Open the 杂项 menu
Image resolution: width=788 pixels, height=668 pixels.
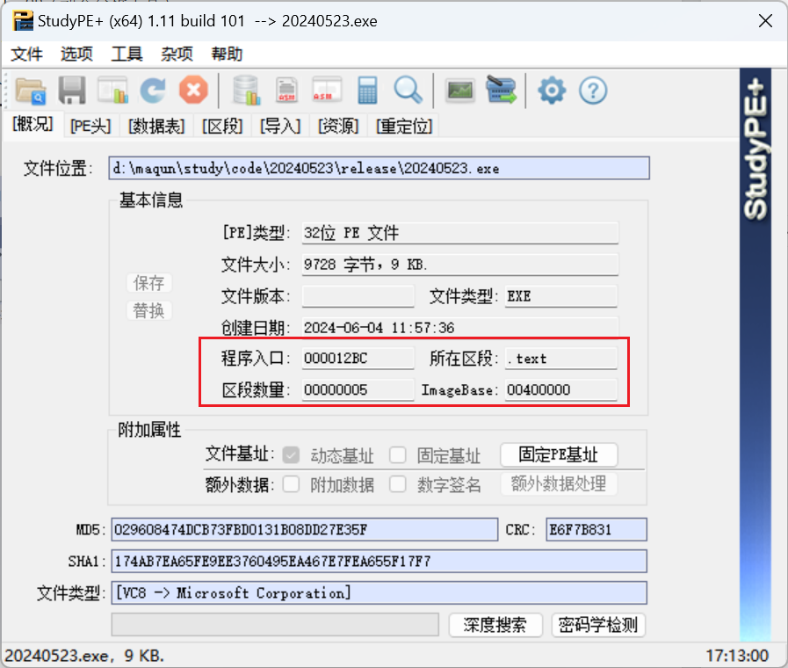click(x=177, y=54)
